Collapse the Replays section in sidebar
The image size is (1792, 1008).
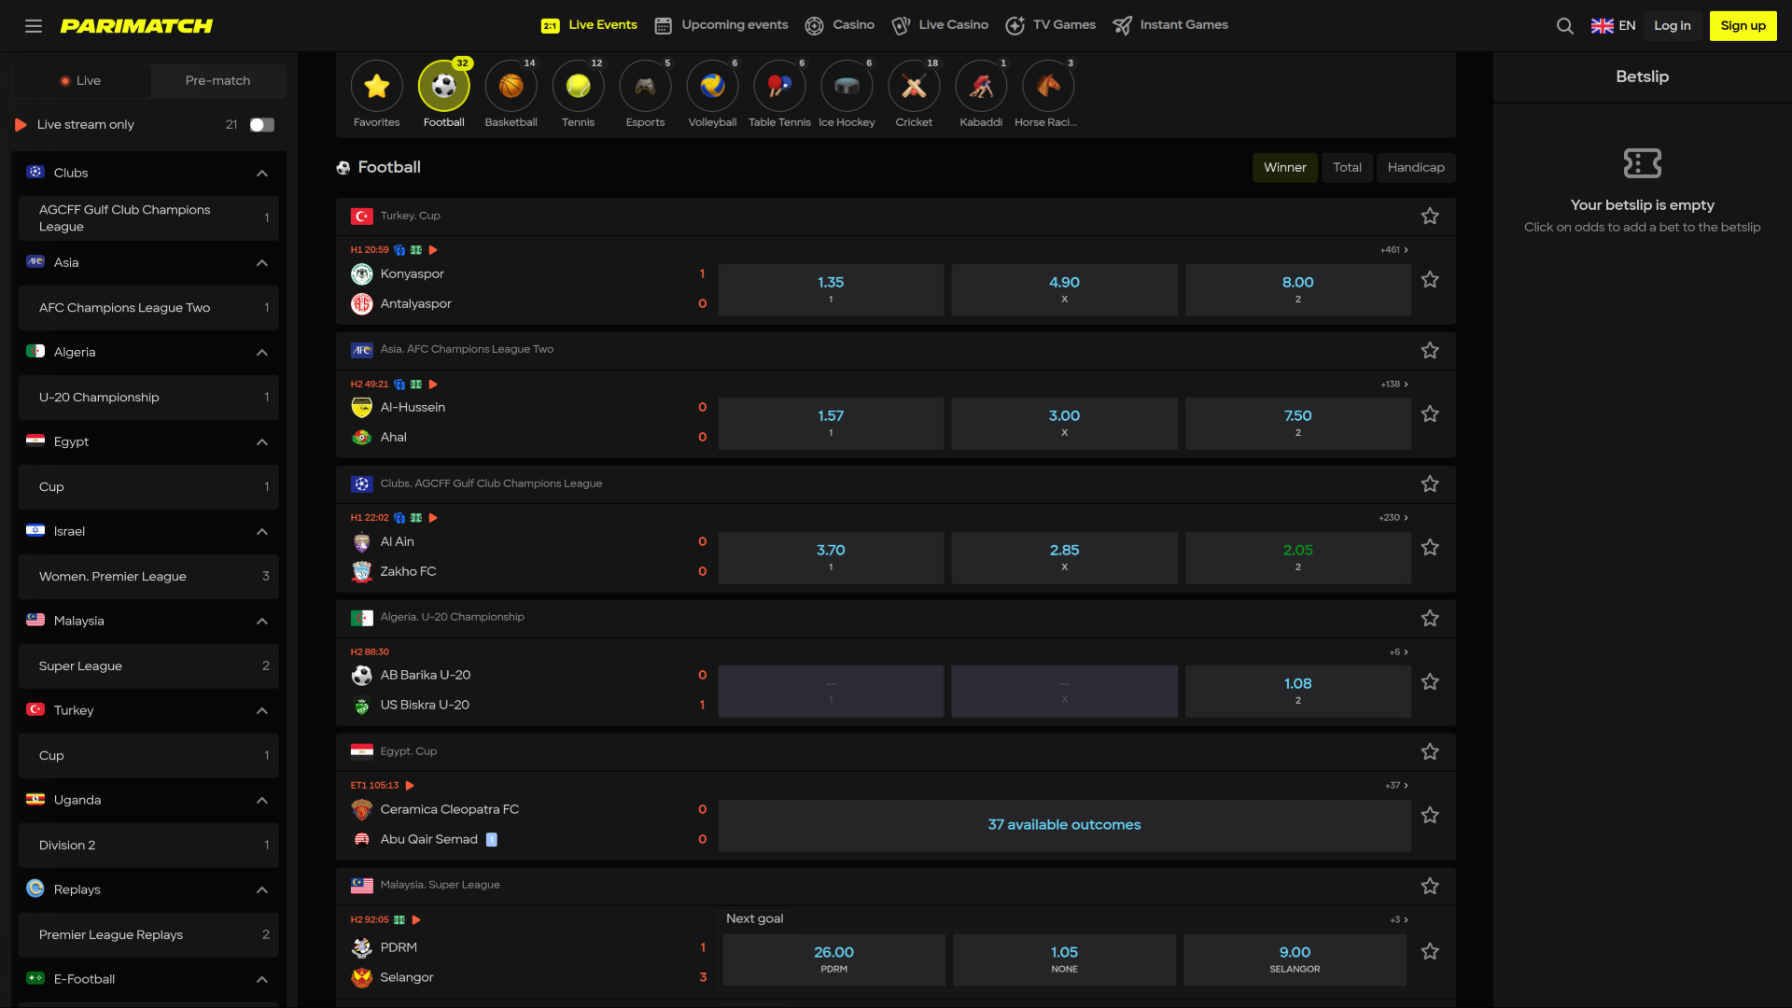point(262,889)
